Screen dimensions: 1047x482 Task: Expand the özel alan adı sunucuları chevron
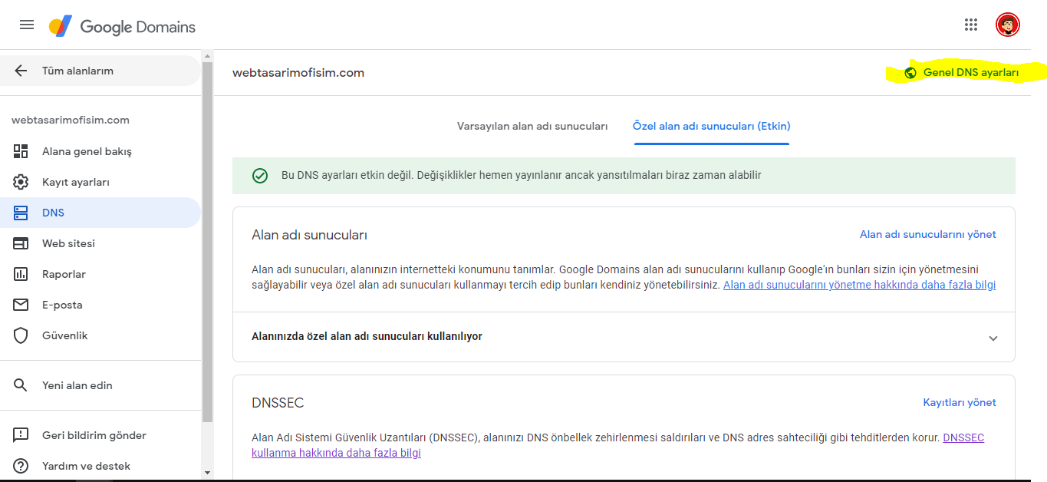point(993,338)
